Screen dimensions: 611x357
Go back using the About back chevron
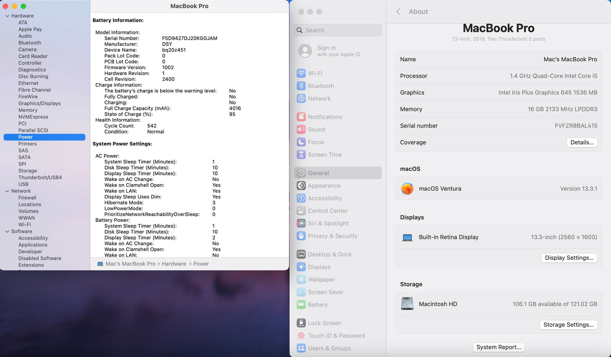point(398,12)
